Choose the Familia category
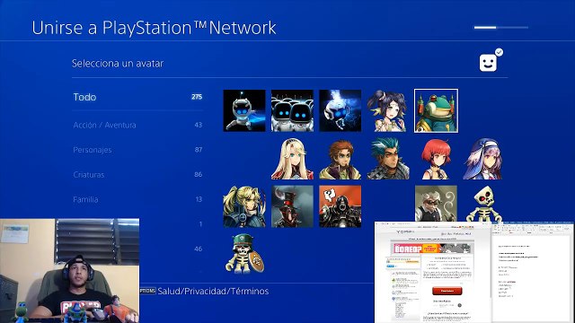 pyautogui.click(x=137, y=199)
